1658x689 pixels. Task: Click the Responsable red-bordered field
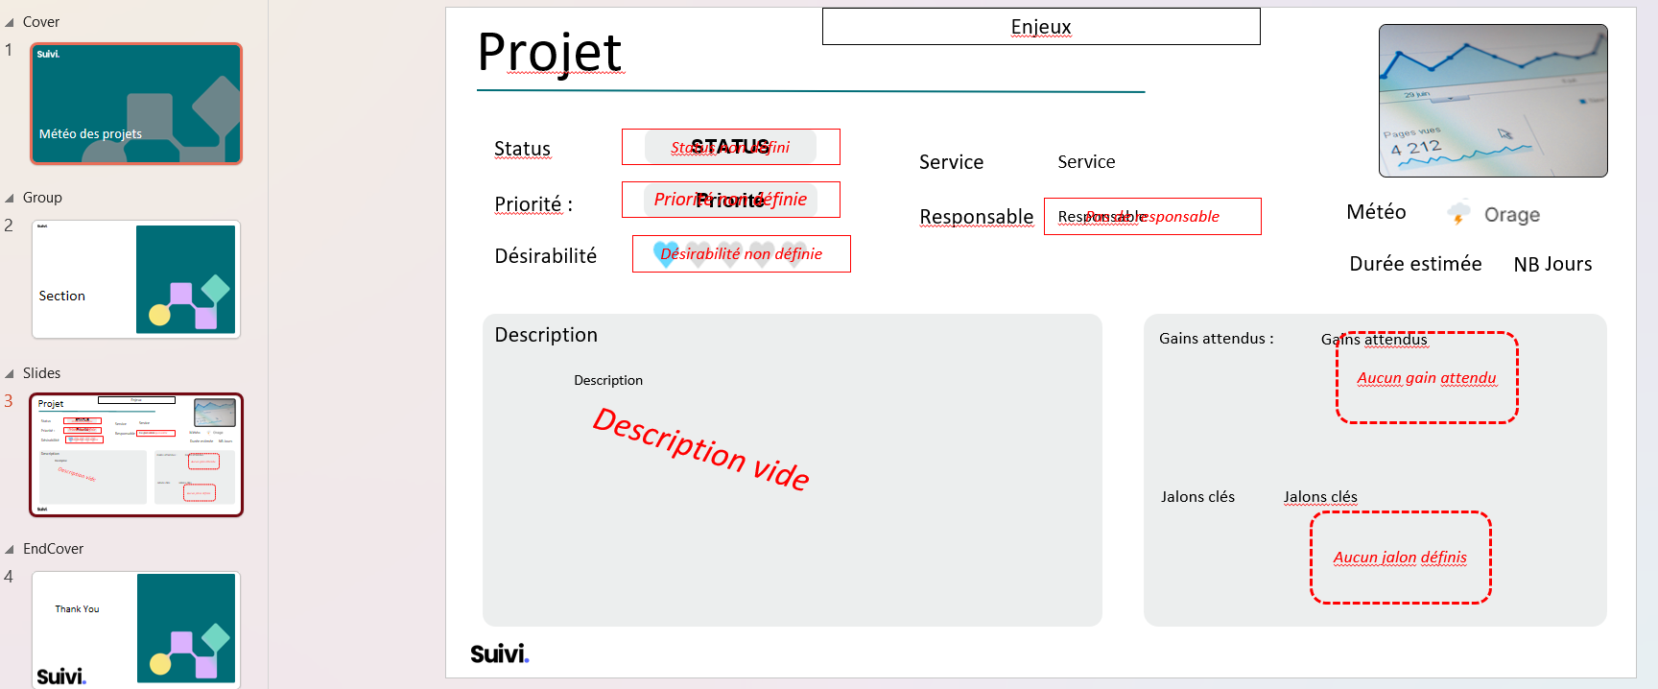(1151, 217)
